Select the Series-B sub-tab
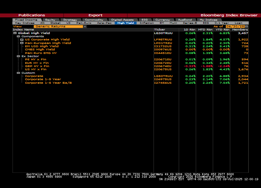This screenshot has height=188, width=261. (190, 23)
